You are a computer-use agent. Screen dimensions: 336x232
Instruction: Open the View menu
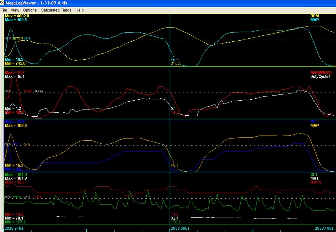coord(15,10)
